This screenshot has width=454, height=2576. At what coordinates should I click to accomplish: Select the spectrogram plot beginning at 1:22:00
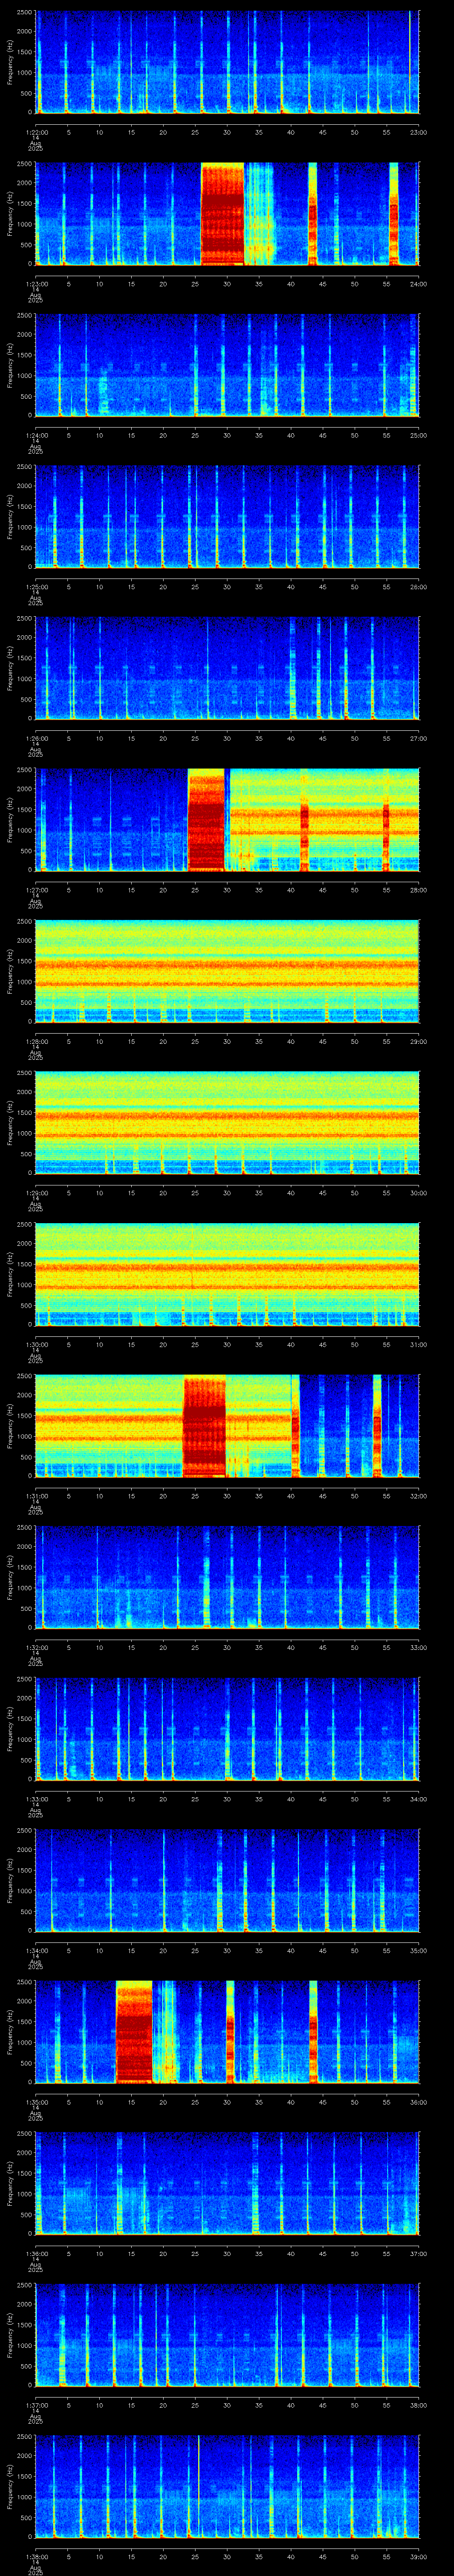click(x=227, y=62)
